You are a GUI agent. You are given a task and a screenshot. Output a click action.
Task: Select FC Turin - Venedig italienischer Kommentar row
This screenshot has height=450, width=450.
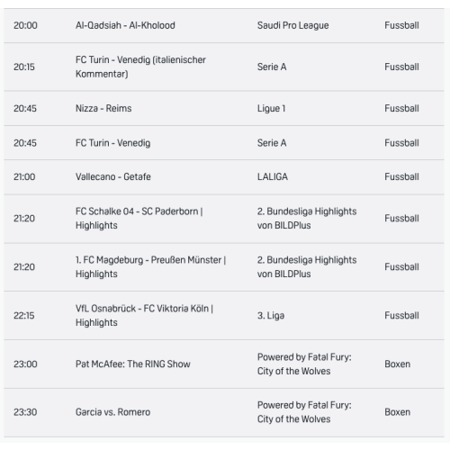[x=224, y=67]
